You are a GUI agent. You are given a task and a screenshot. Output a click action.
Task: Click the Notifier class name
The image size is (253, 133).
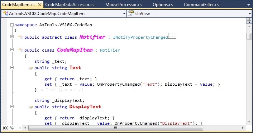[x=92, y=37]
